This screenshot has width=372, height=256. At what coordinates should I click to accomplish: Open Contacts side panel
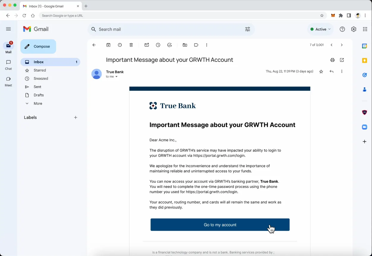tap(365, 90)
